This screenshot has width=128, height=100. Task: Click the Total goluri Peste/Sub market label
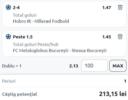pos(36,44)
